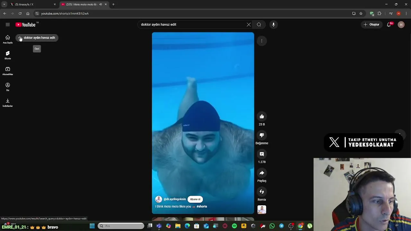411x231 pixels.
Task: Open the Chrome three-dot menu
Action: [x=406, y=13]
